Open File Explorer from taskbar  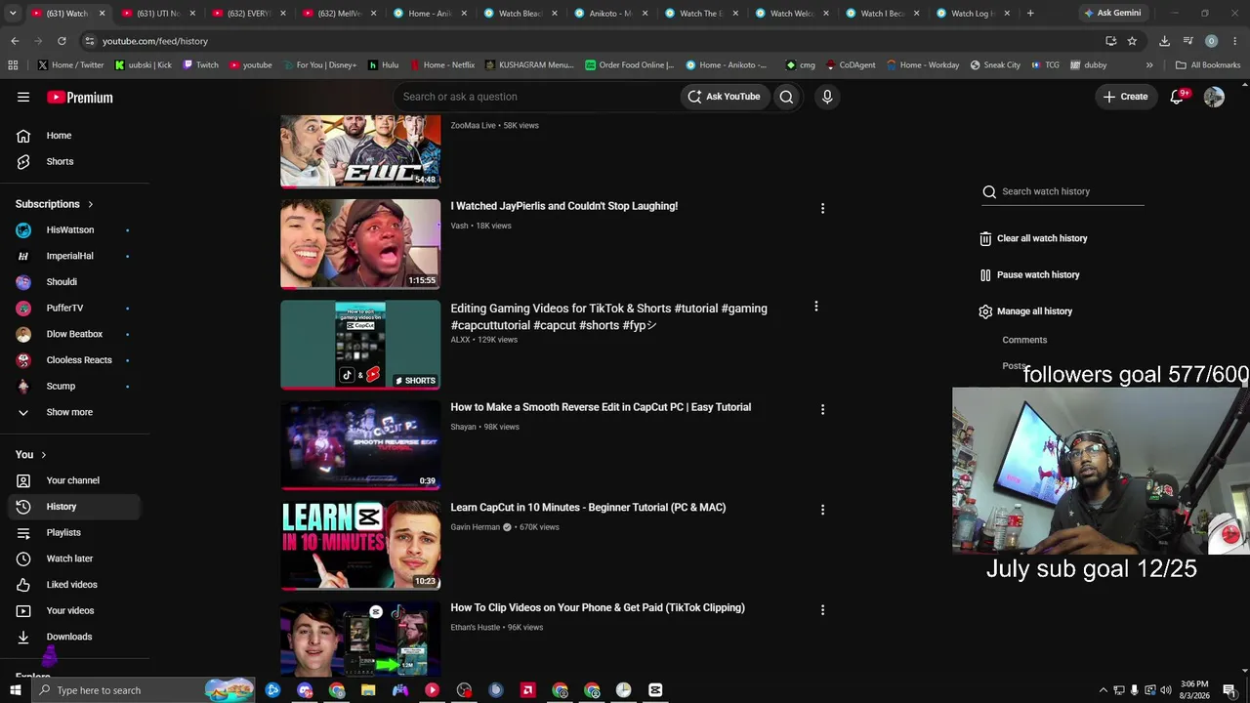368,690
